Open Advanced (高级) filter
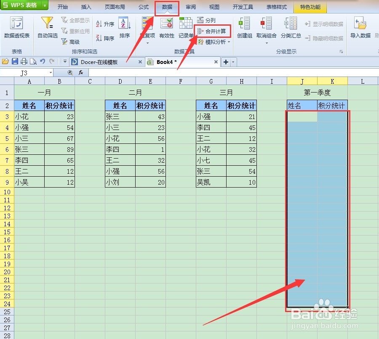Screen dimensions: 379x339 click(x=71, y=42)
